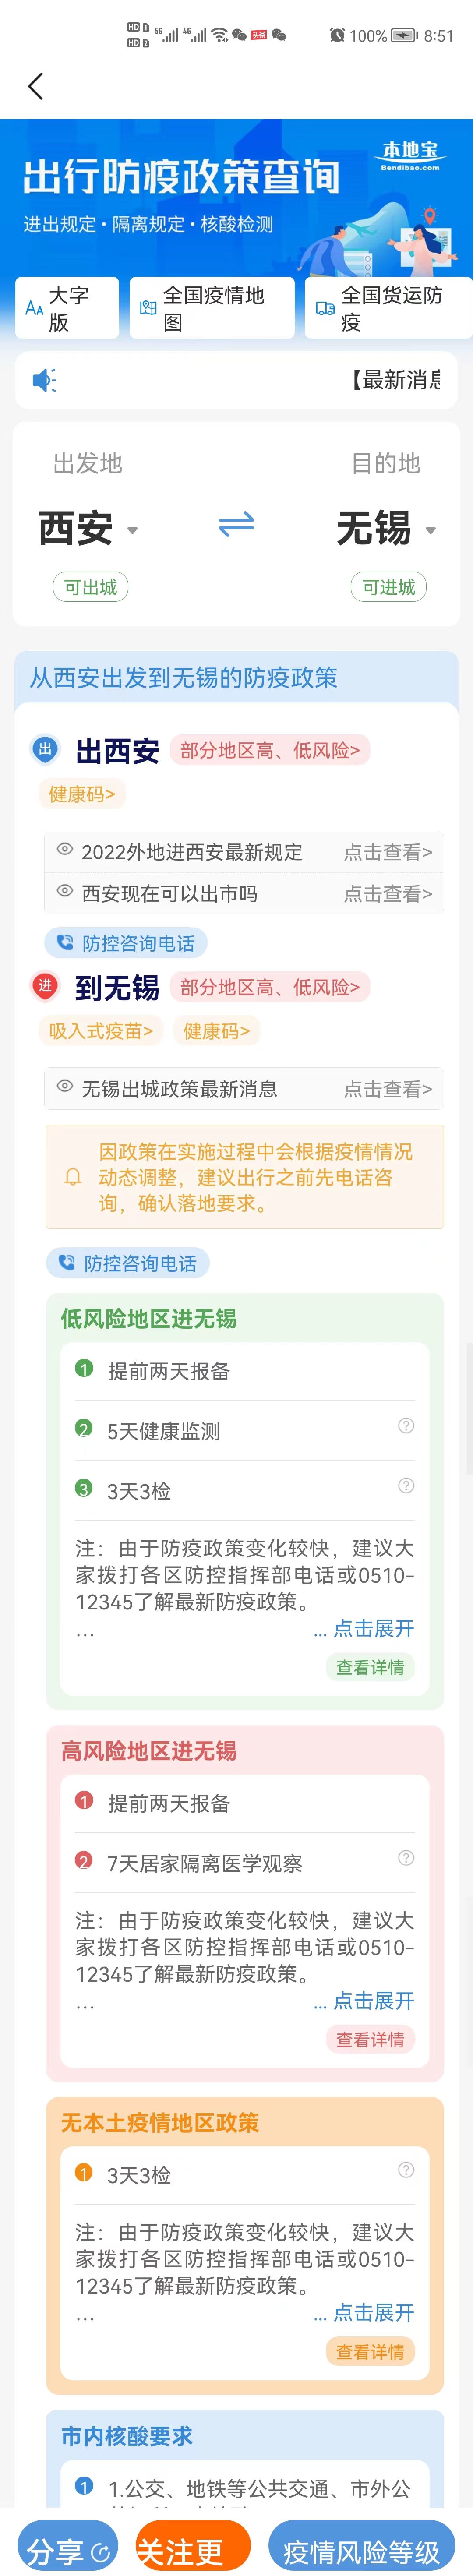Open 2022外地进西安最新规定 article
473x2576 pixels.
(244, 852)
